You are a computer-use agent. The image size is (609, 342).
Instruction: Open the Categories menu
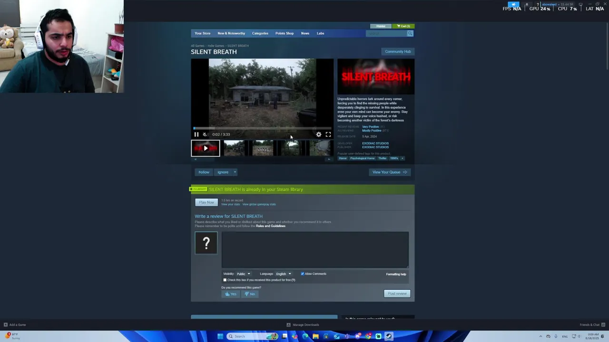click(x=260, y=33)
